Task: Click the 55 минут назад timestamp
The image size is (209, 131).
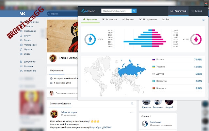Action: coord(68,115)
